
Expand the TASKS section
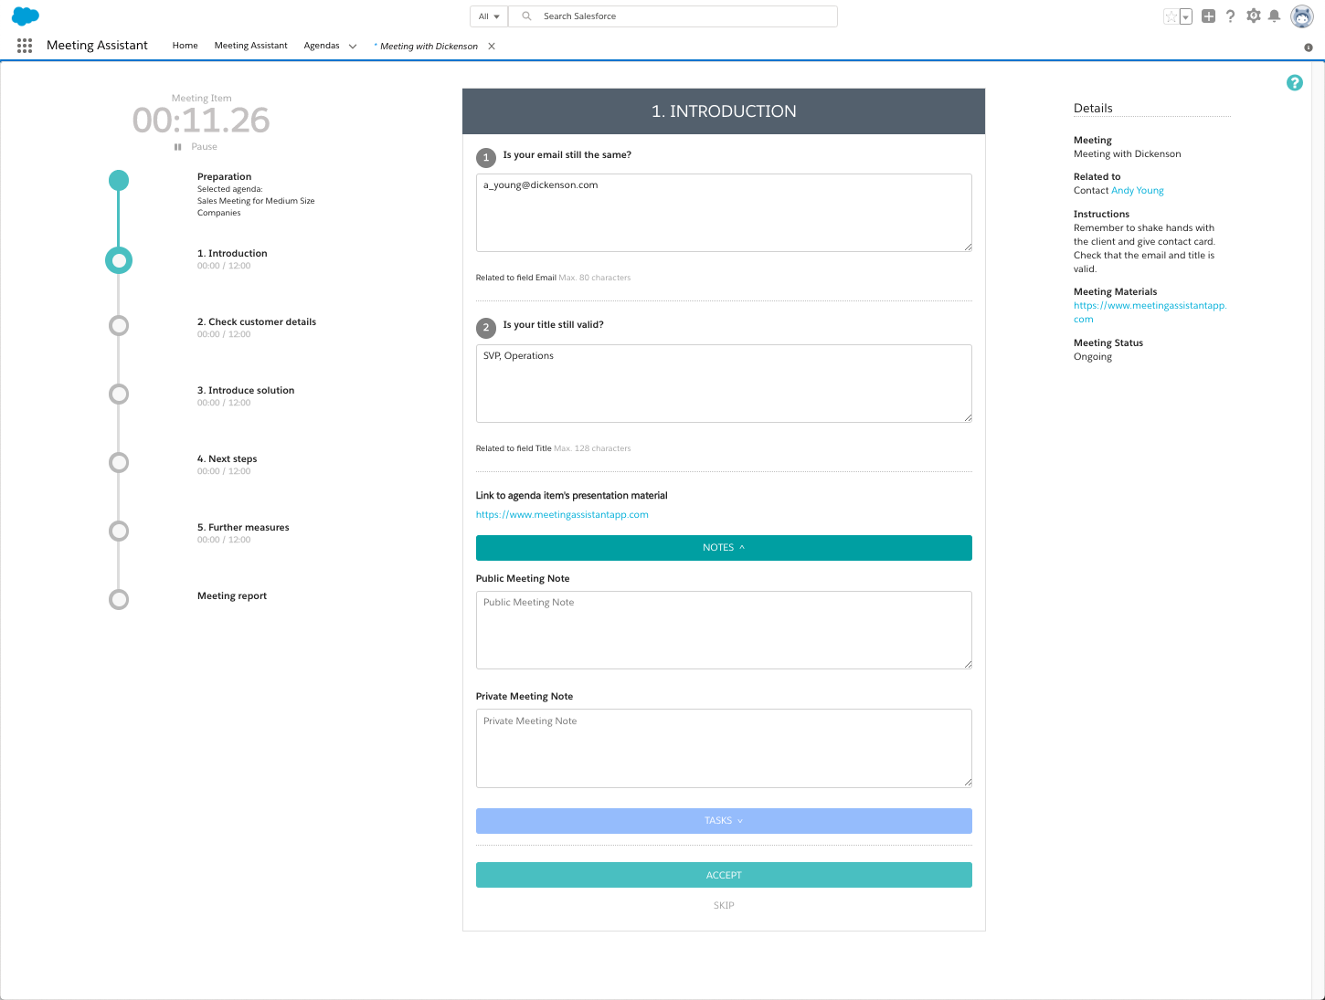click(x=724, y=821)
